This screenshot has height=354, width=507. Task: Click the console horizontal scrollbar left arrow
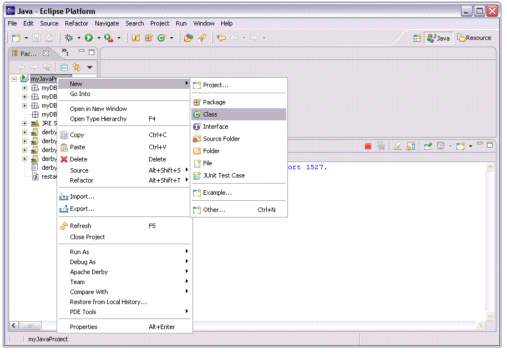click(x=14, y=326)
